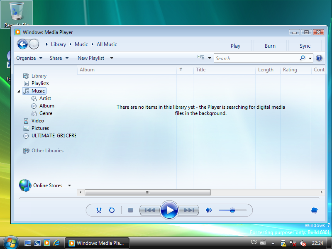
Task: Click the search magnifier icon
Action: [x=303, y=58]
